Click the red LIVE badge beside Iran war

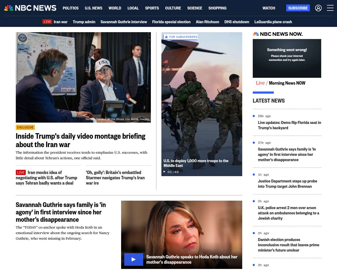tap(47, 22)
